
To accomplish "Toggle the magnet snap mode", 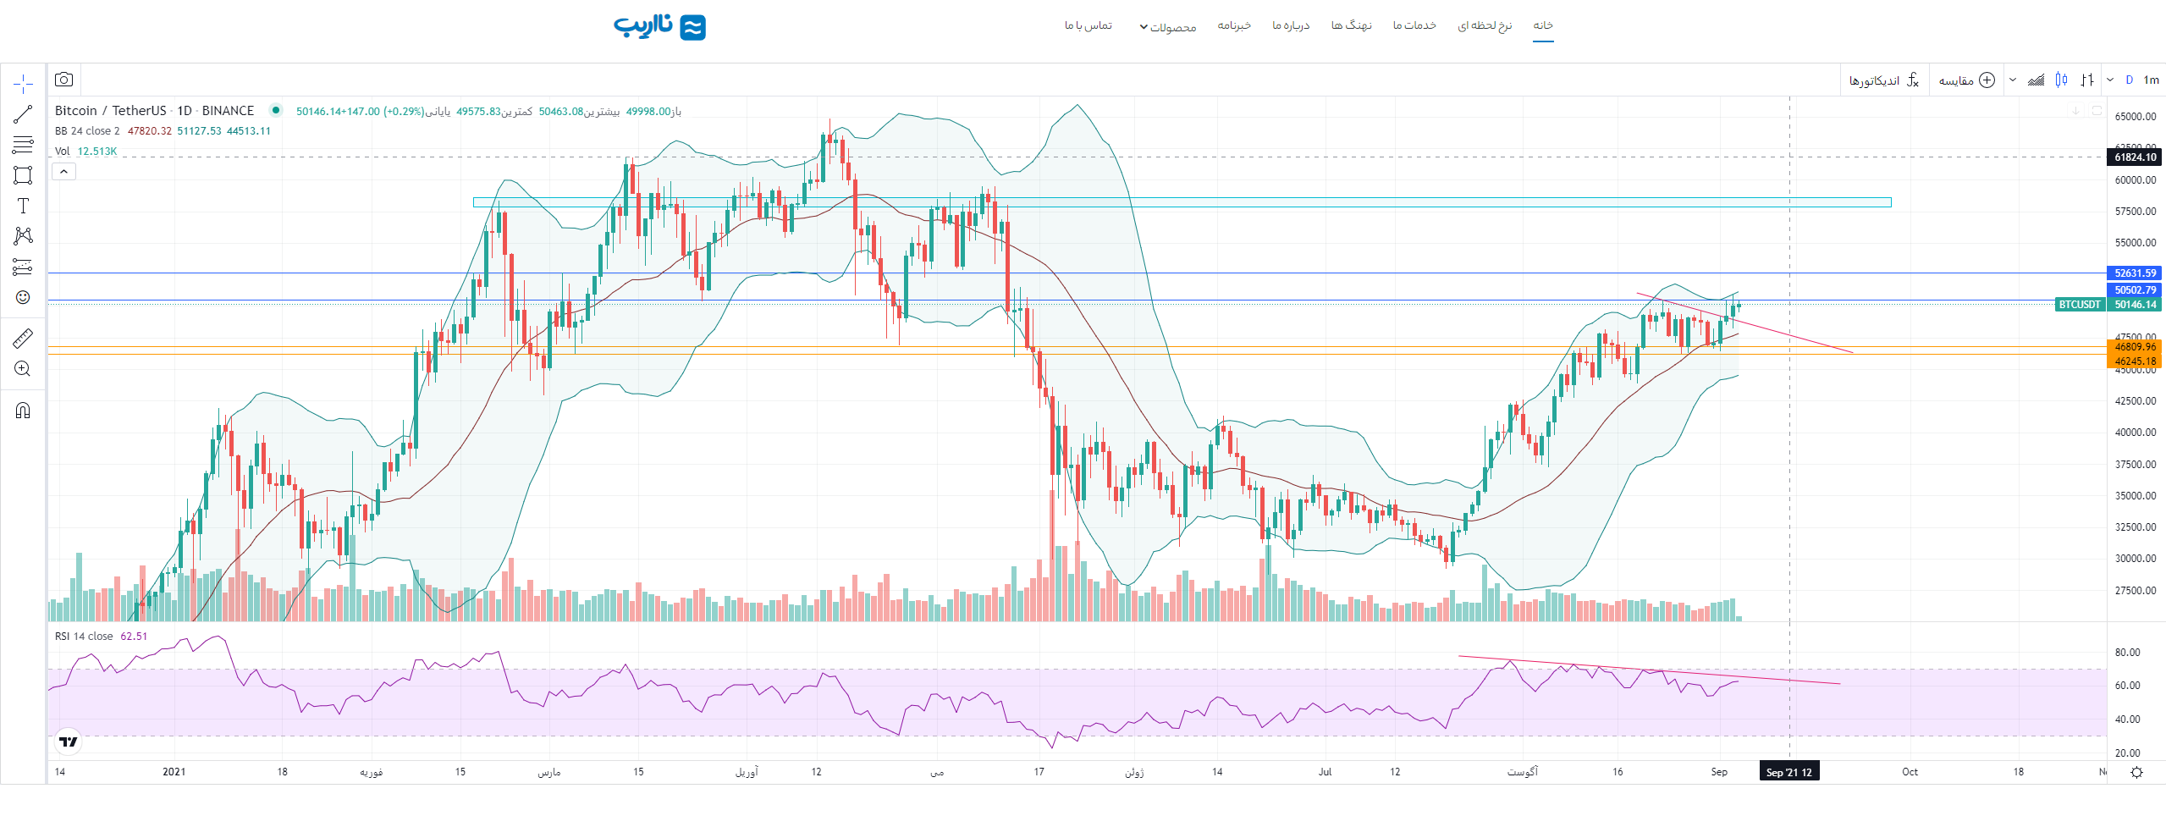I will pos(23,411).
